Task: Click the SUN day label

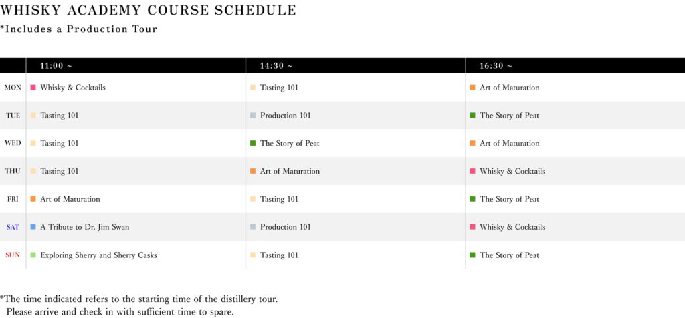Action: [x=13, y=255]
